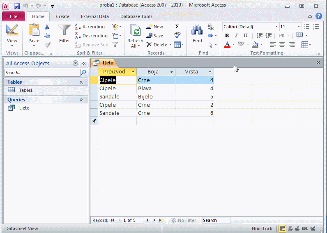
Task: Center align text
Action: [x=282, y=45]
